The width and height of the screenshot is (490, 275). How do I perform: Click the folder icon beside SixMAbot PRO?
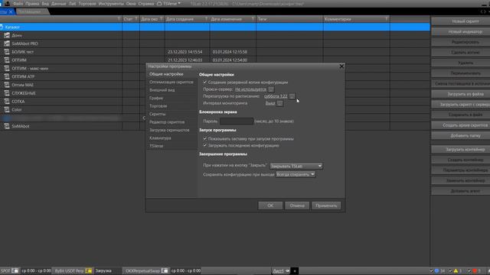click(7, 44)
